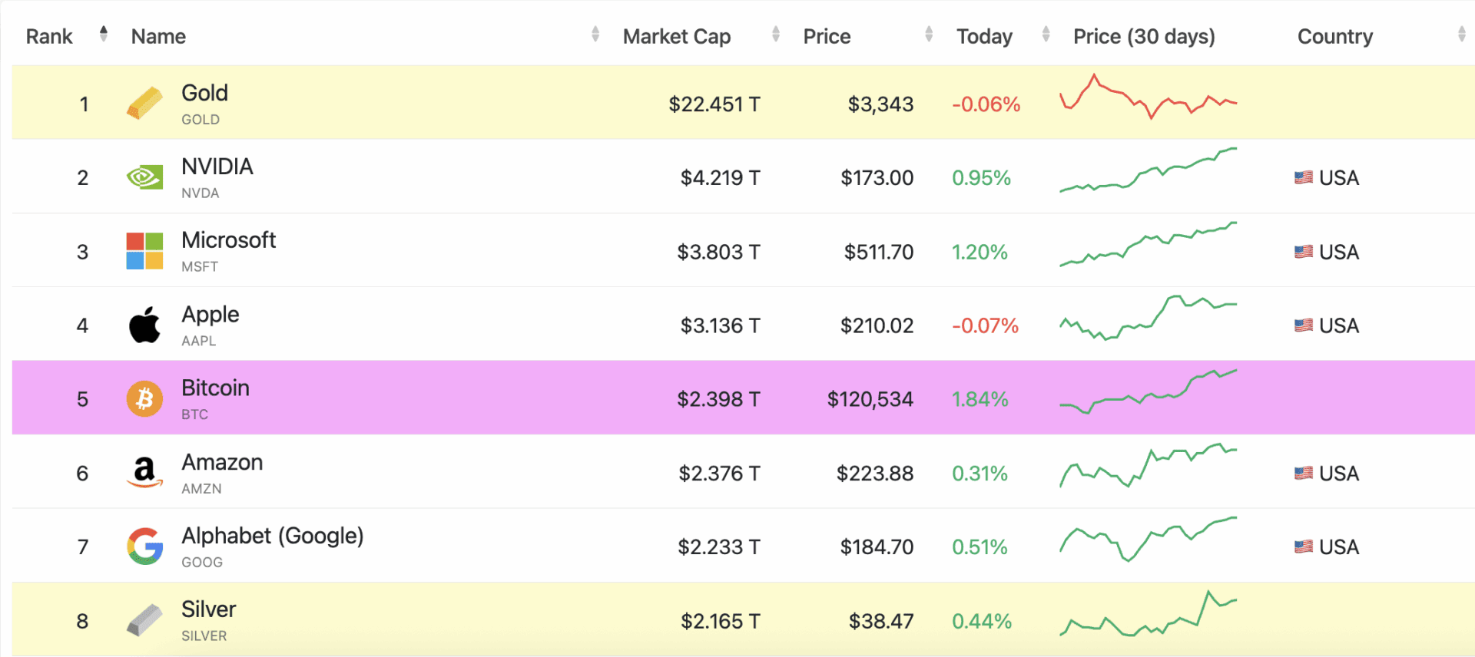The width and height of the screenshot is (1475, 657).
Task: Click the NVIDIA logo icon
Action: (144, 177)
